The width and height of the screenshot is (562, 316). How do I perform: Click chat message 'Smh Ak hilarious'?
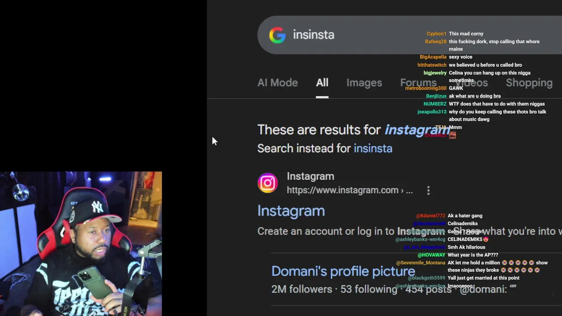point(466,248)
